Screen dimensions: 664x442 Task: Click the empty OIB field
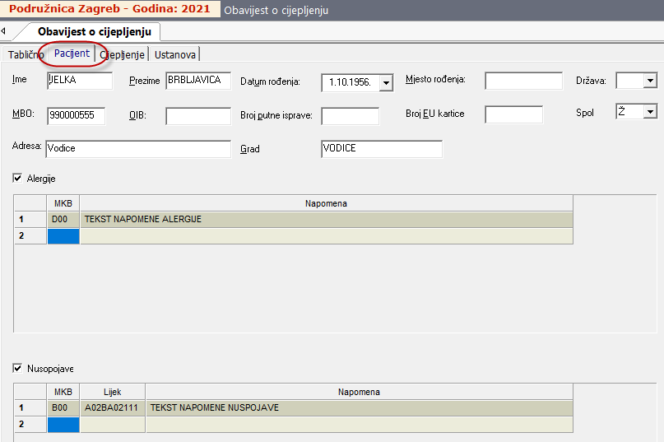pyautogui.click(x=198, y=115)
